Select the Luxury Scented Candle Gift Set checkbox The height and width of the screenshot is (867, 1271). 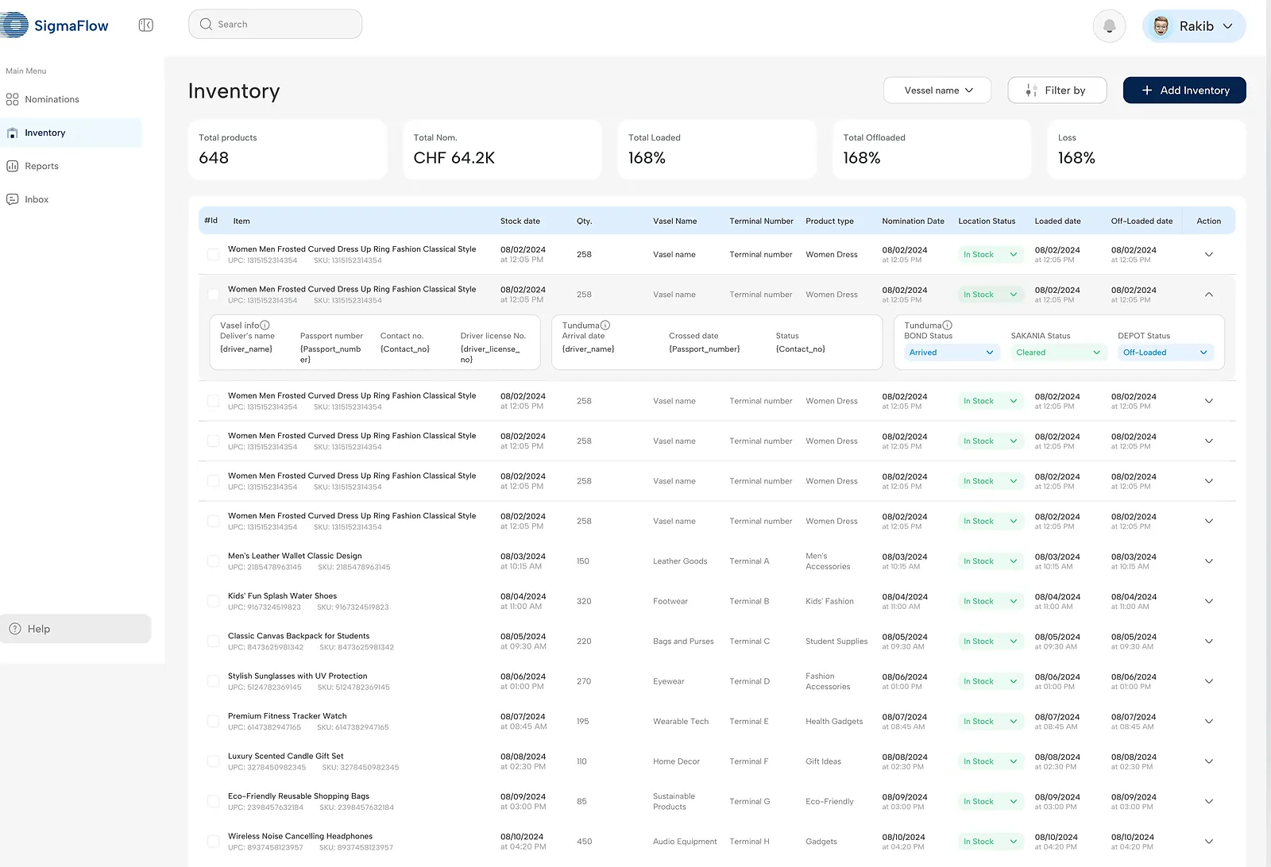pos(213,761)
